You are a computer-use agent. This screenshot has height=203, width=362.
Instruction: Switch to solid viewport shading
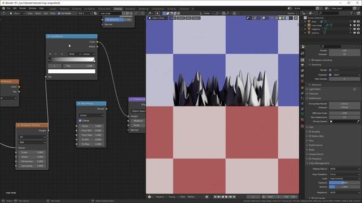[280, 18]
